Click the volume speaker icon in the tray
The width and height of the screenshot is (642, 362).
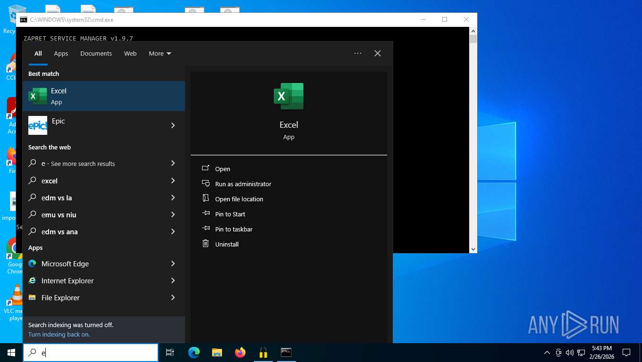[x=569, y=353]
